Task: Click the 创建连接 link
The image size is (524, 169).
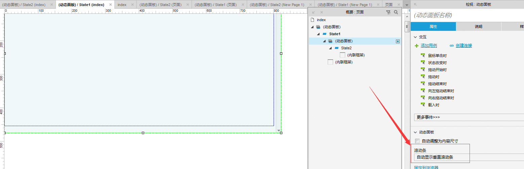Action: [x=464, y=46]
